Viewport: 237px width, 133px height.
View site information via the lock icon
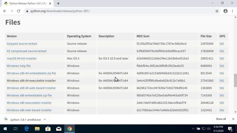coord(27,11)
